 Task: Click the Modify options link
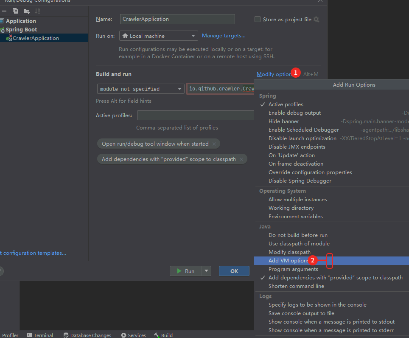[274, 74]
